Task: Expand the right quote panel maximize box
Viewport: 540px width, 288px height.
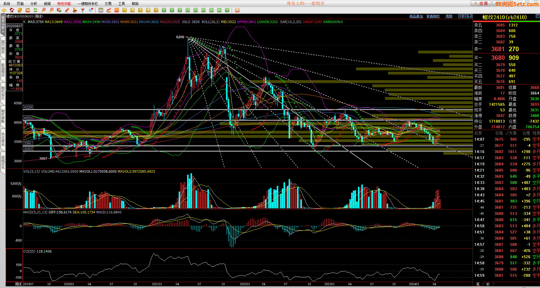Action: point(537,16)
